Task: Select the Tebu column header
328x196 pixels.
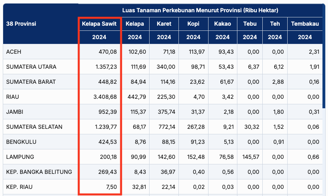Action: pos(250,24)
